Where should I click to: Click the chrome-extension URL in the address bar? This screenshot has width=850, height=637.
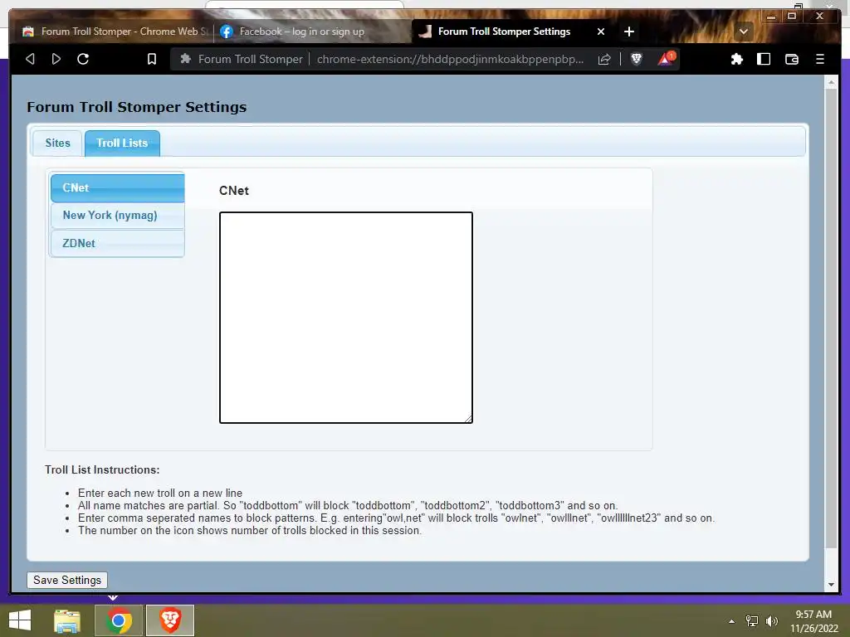[x=450, y=59]
